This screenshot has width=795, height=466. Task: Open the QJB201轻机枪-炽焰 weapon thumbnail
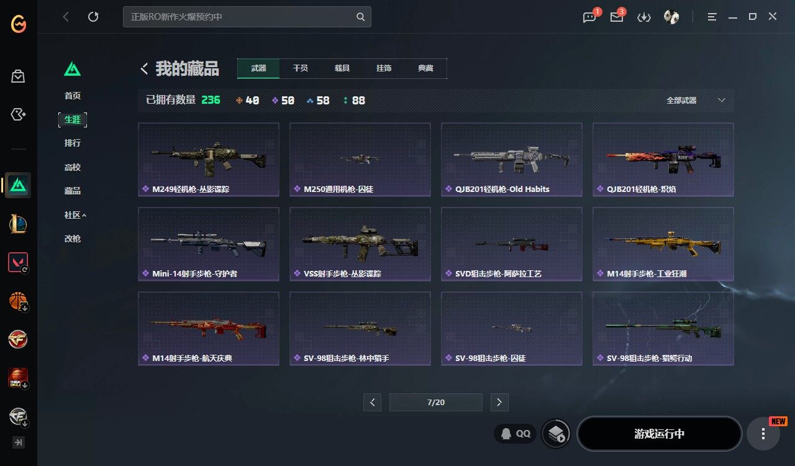point(663,160)
